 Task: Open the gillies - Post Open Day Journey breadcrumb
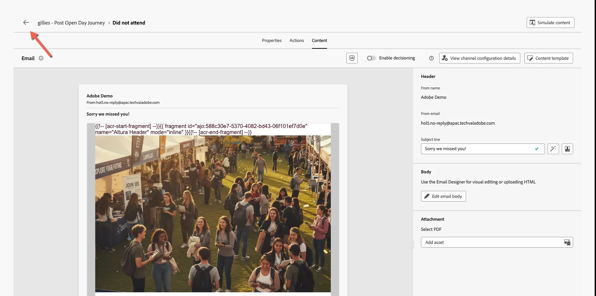click(x=71, y=23)
